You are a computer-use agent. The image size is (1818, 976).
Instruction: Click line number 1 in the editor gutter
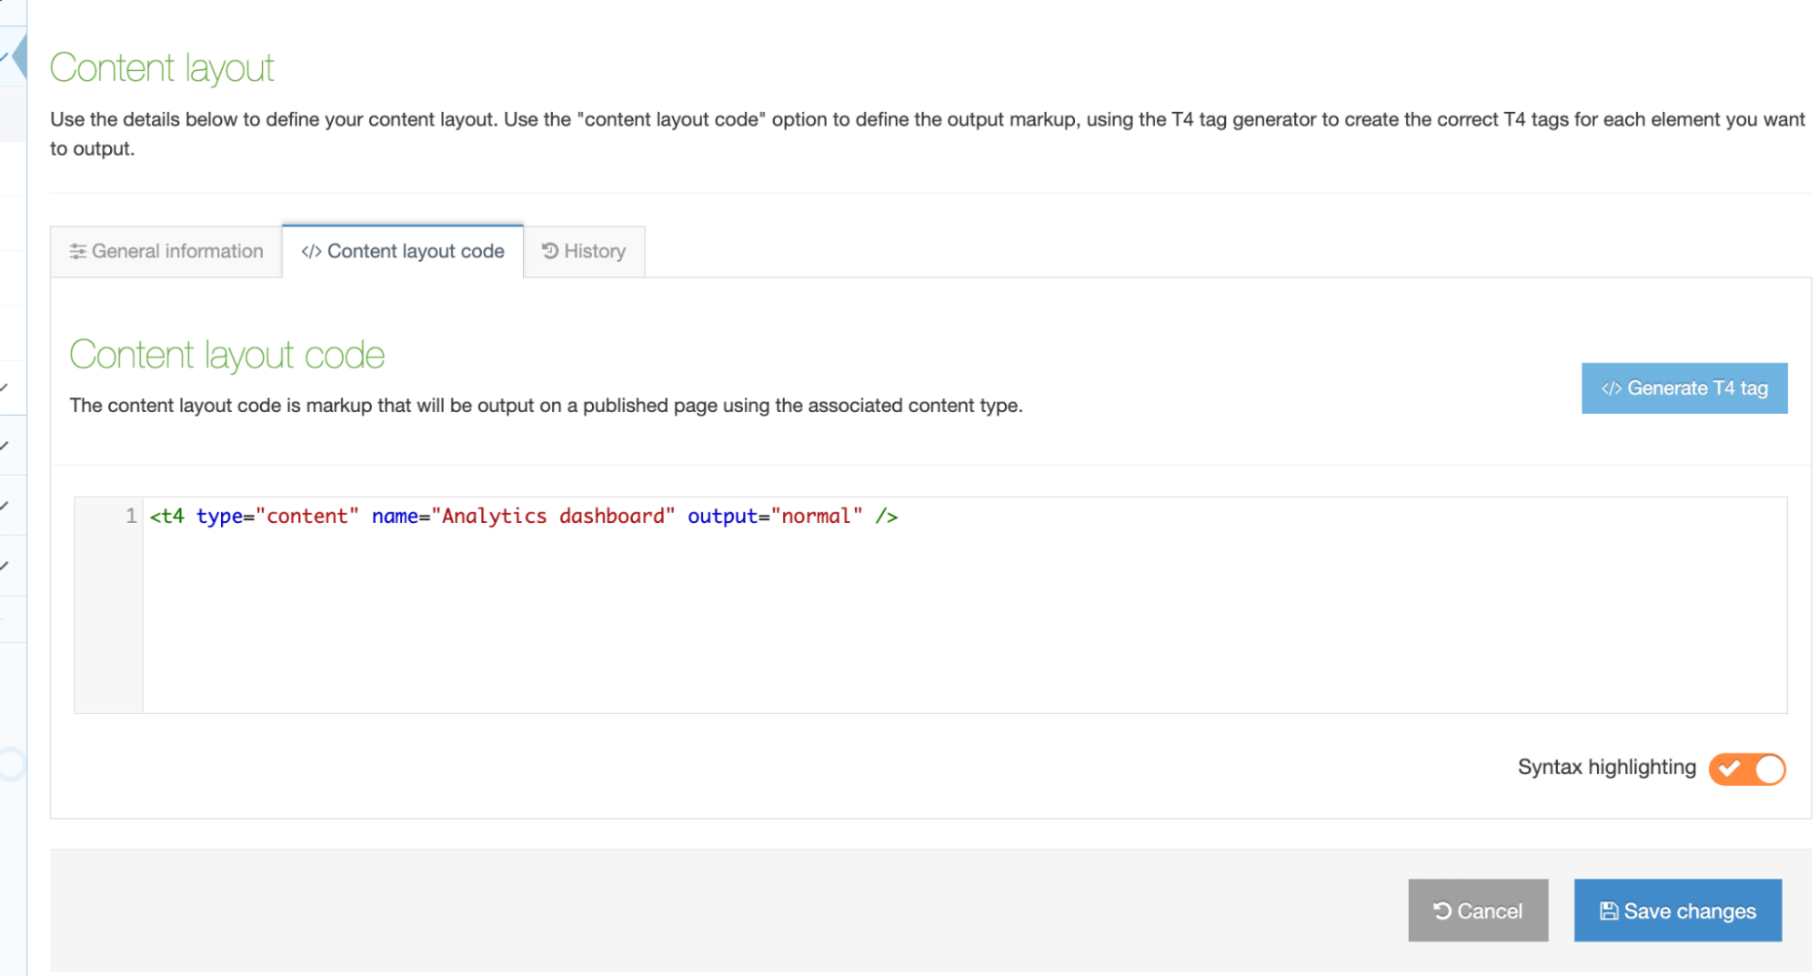[x=131, y=517]
